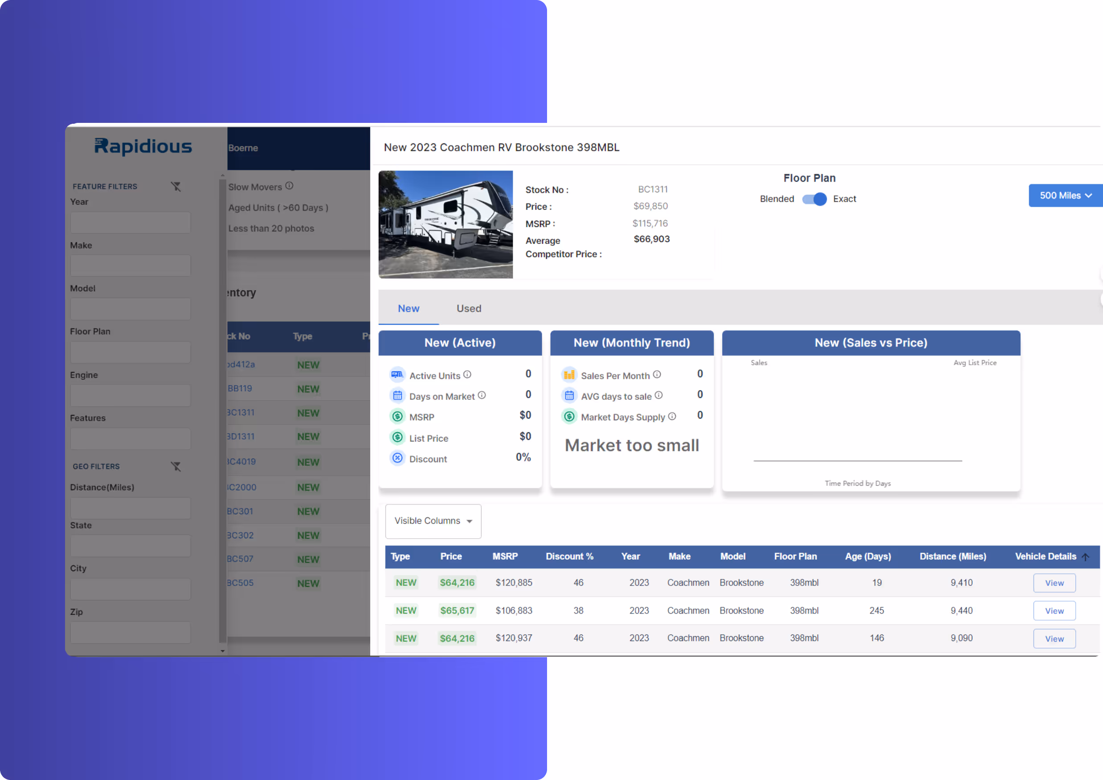
Task: Show the Sales Per Month info icon
Action: click(657, 374)
